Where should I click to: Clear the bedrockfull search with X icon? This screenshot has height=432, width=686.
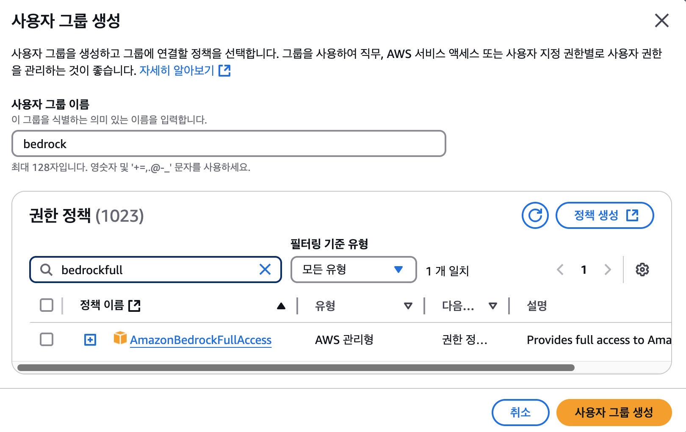tap(265, 269)
